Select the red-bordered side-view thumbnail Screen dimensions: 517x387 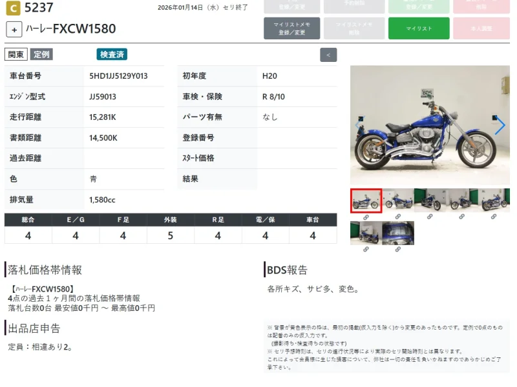click(x=366, y=201)
